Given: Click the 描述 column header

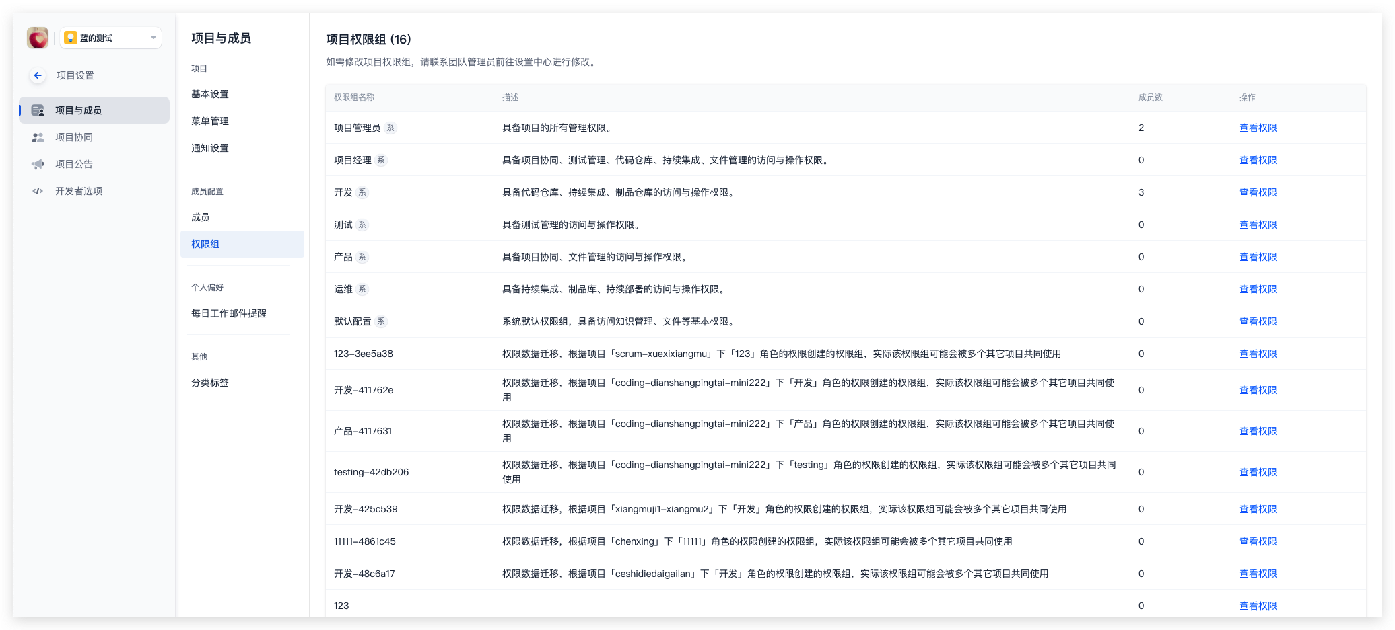Looking at the screenshot, I should 510,97.
